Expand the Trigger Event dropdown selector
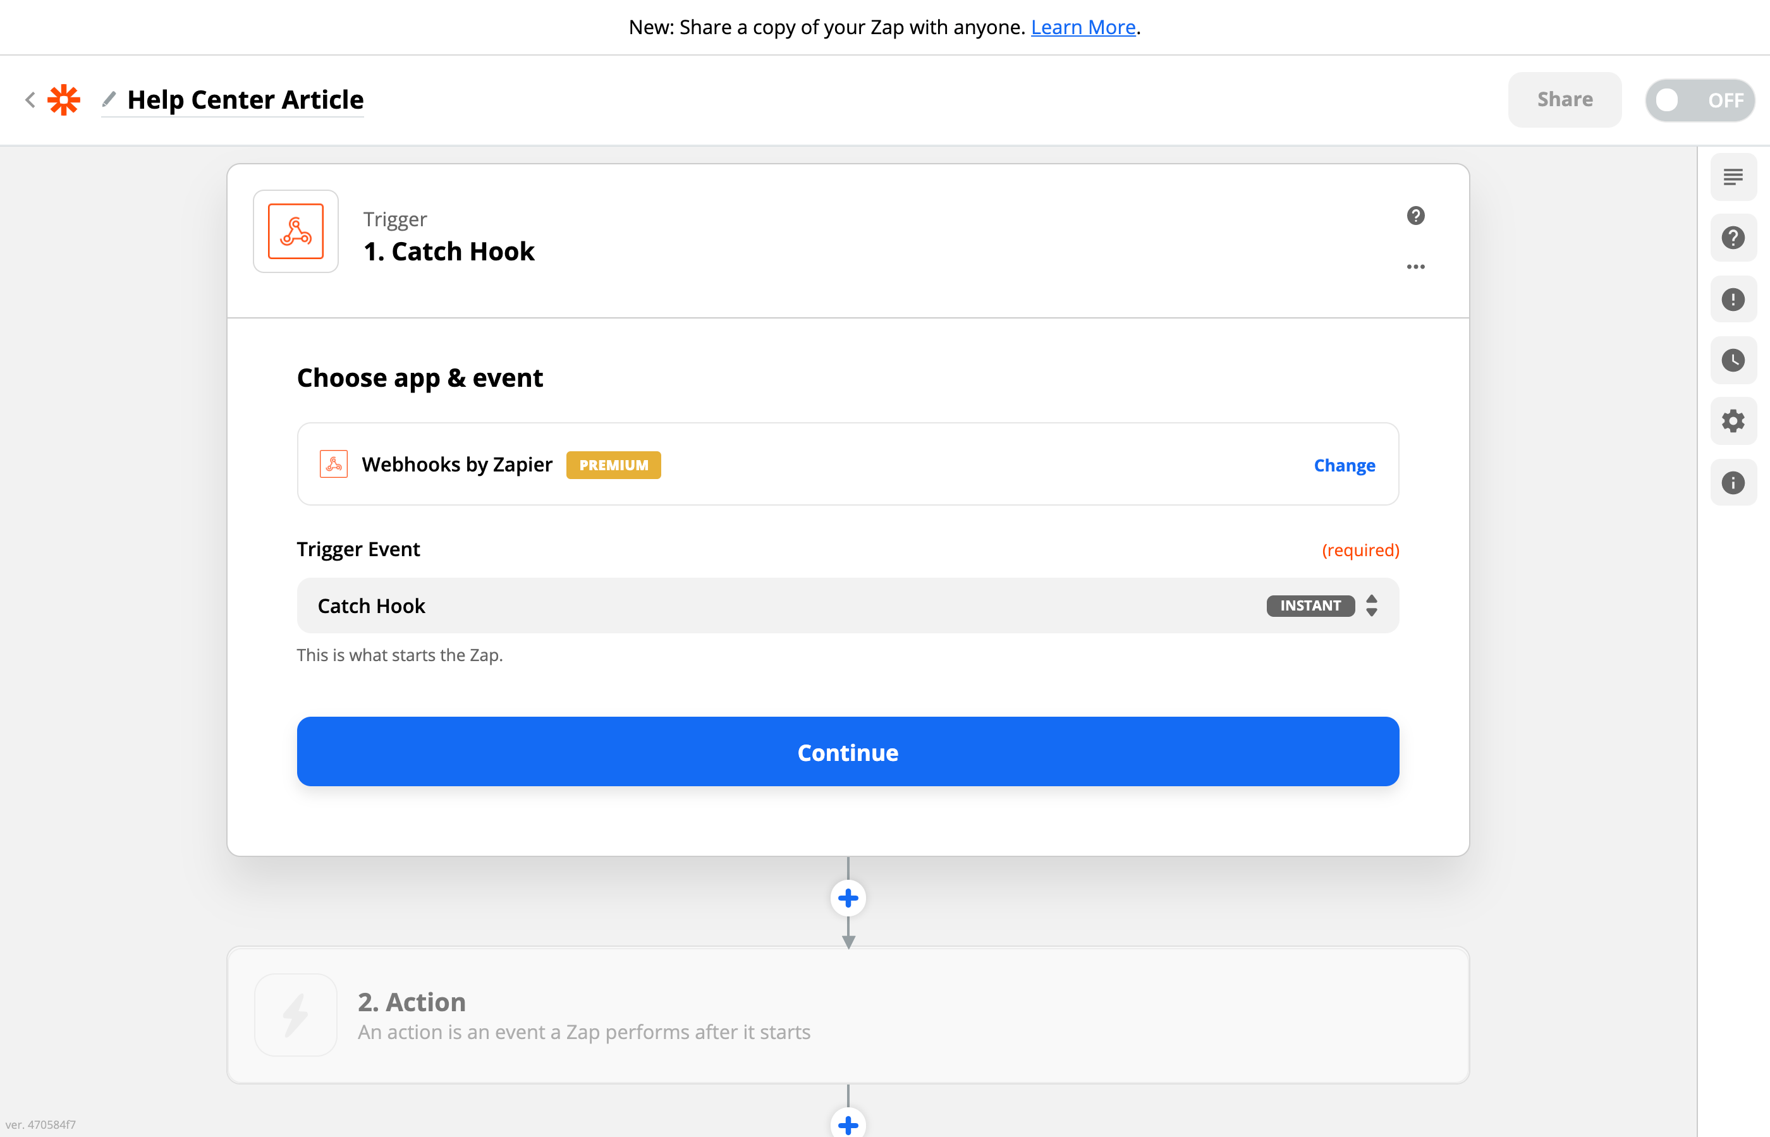 point(1371,605)
